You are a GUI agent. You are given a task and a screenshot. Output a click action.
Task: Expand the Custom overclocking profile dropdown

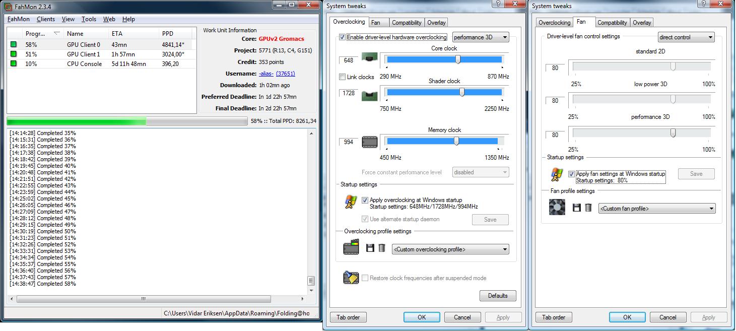[x=450, y=249]
